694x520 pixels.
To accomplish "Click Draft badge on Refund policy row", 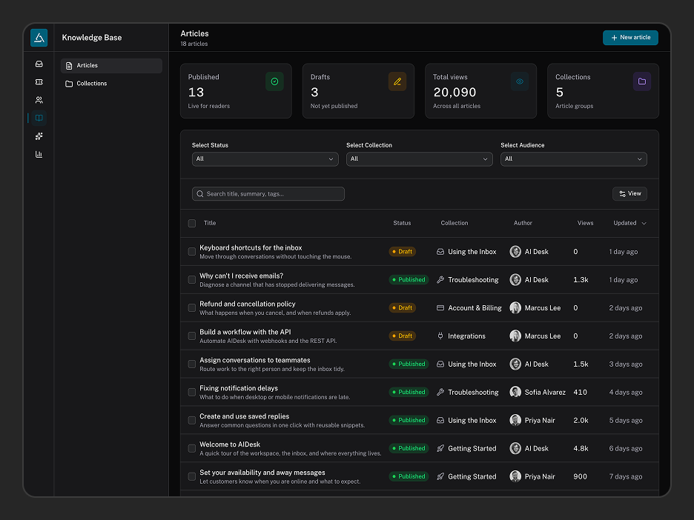I will coord(402,307).
